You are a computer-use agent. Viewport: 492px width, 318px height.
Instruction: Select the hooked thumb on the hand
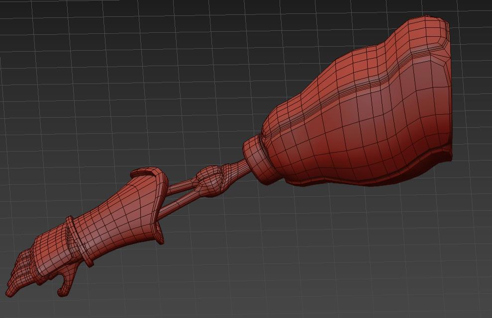(67, 280)
